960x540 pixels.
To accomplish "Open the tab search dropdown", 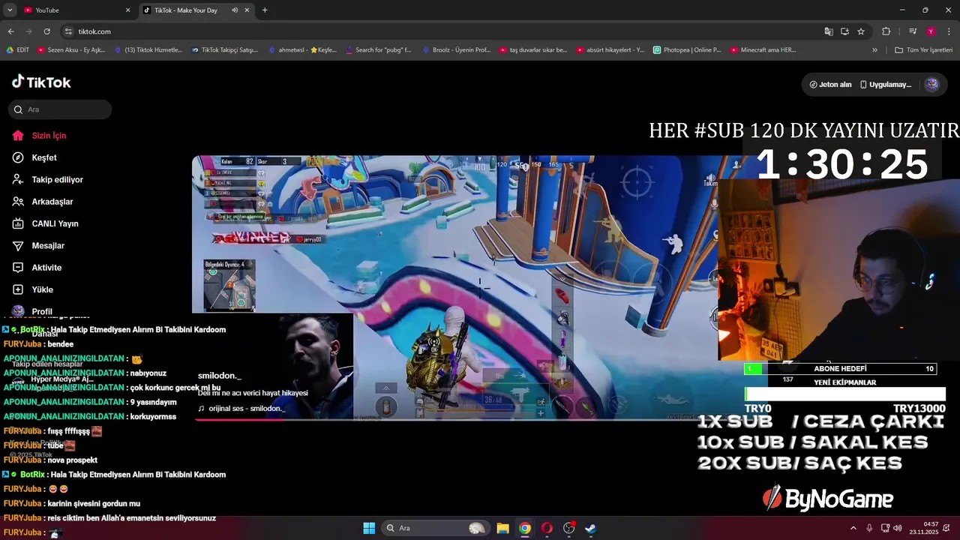I will click(x=10, y=10).
